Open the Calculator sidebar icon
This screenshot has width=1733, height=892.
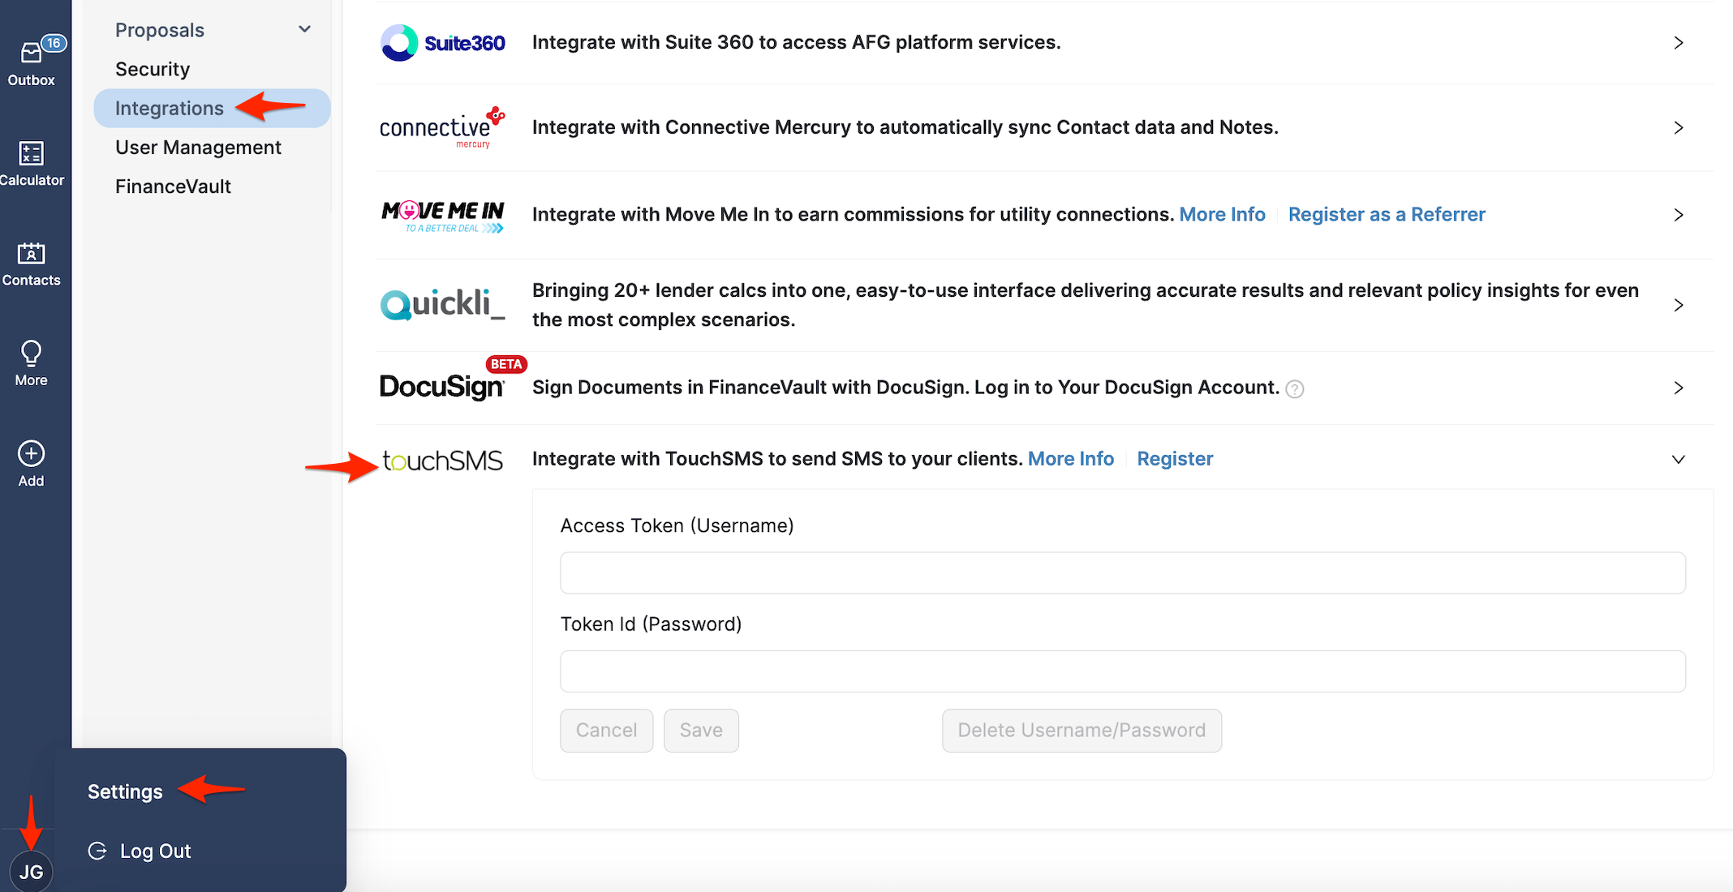tap(31, 153)
